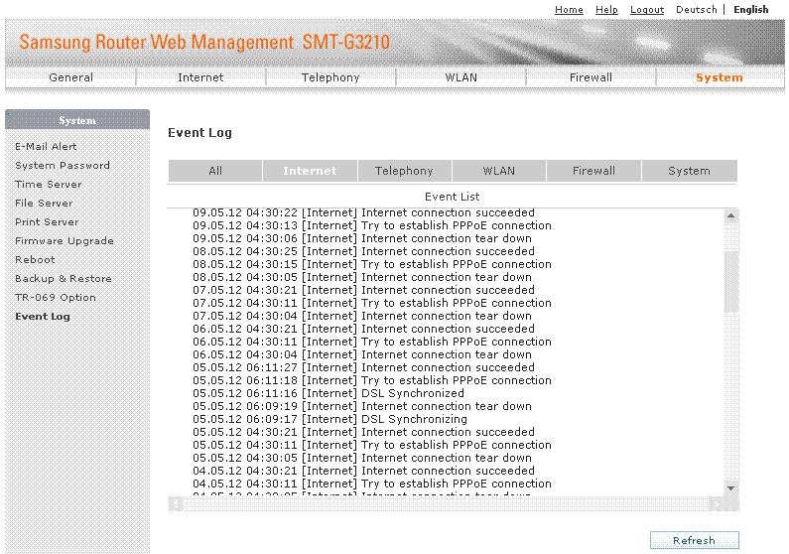Open the Internet main navigation tab
This screenshot has height=554, width=789.
200,77
